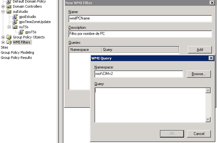
Task: Select Group Policy Results in tree
Action: coord(16,58)
